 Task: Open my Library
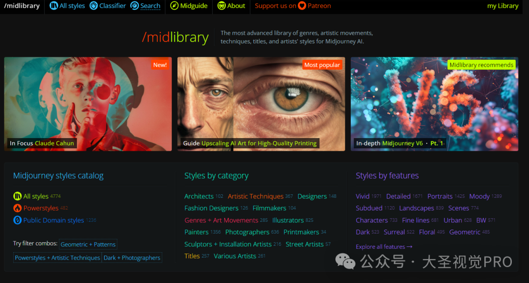coord(503,6)
